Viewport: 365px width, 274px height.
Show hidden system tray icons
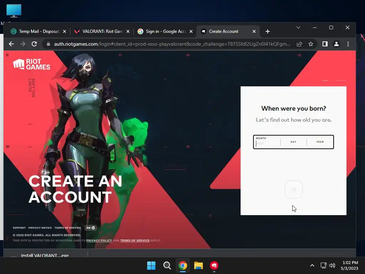[x=312, y=265]
